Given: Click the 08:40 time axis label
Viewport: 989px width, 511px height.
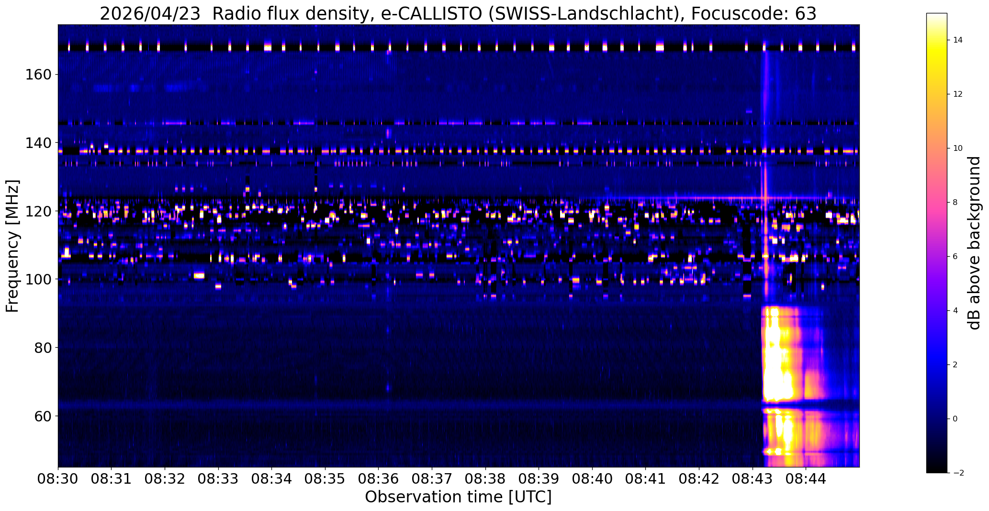Looking at the screenshot, I should (x=592, y=479).
